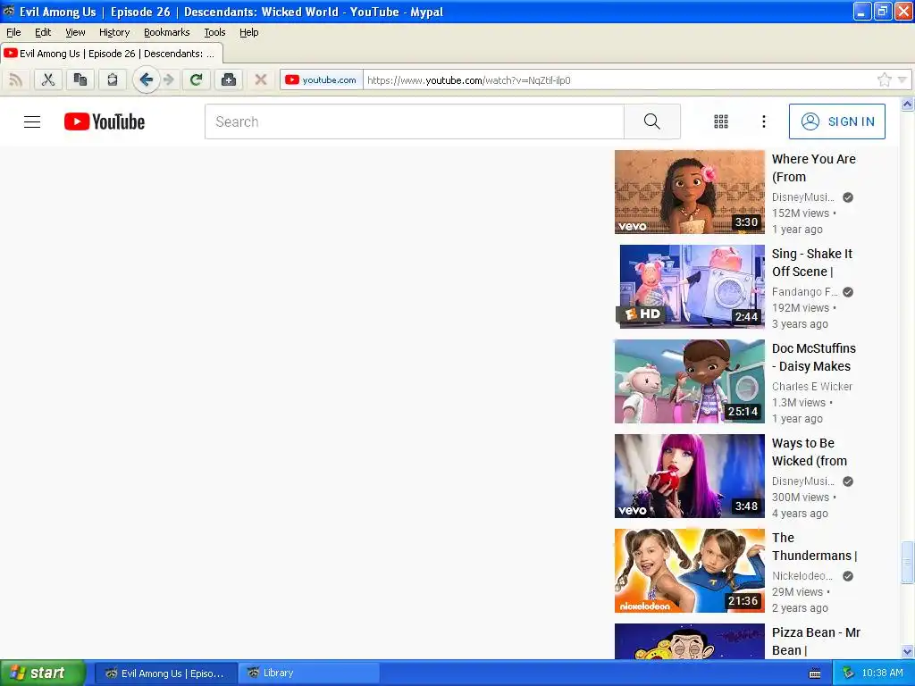Click the vertical scrollbar thumb
The height and width of the screenshot is (686, 915).
coord(907,563)
